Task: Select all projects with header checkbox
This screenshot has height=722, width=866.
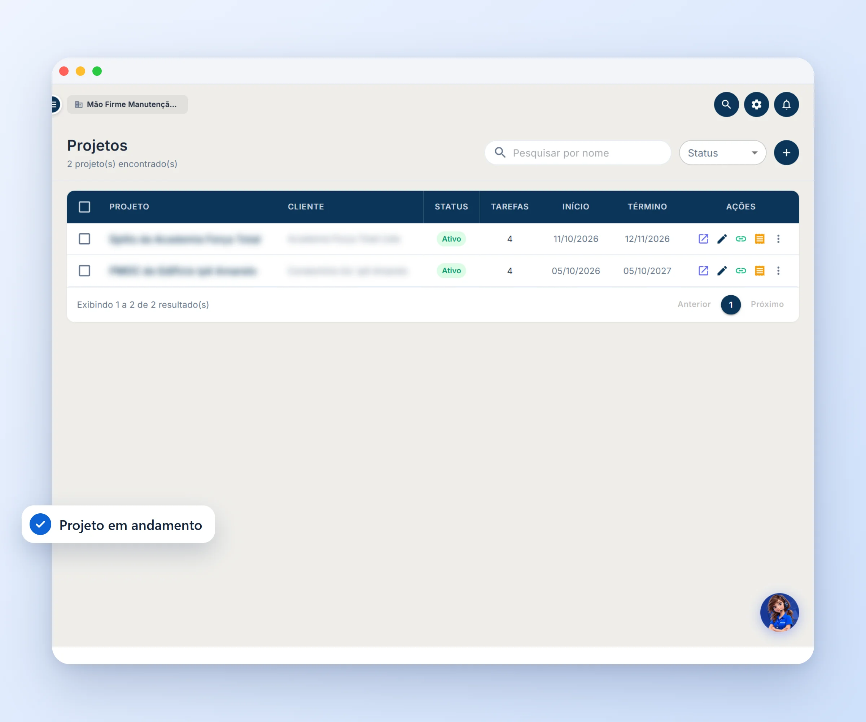Action: pyautogui.click(x=84, y=207)
